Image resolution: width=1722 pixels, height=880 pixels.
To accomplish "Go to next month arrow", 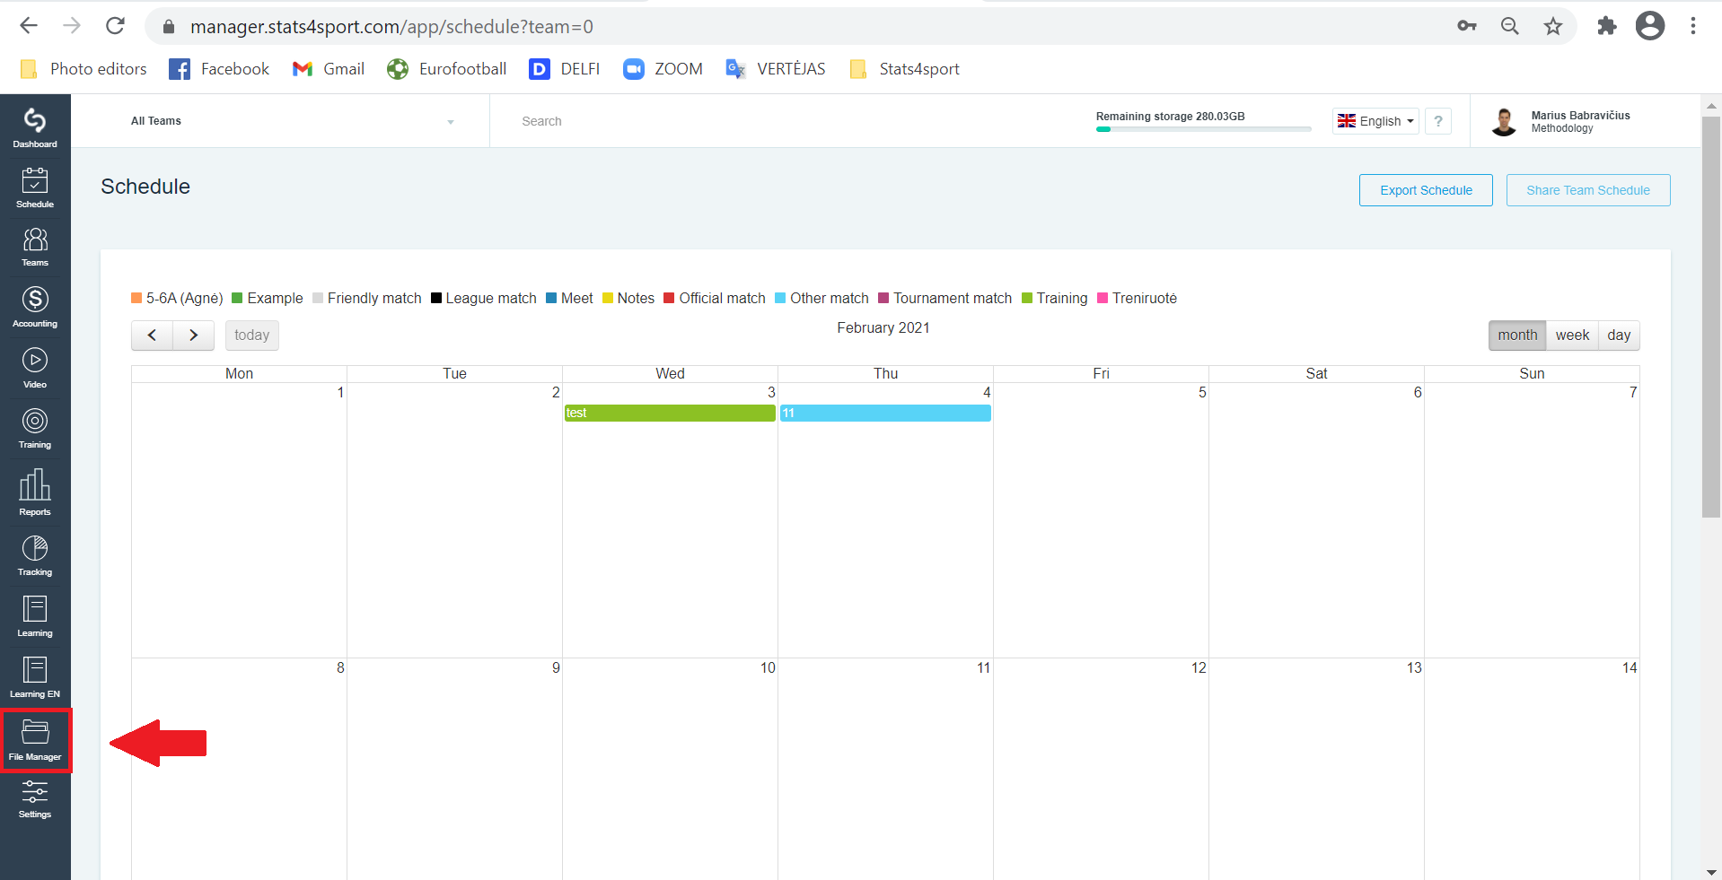I will click(x=193, y=335).
